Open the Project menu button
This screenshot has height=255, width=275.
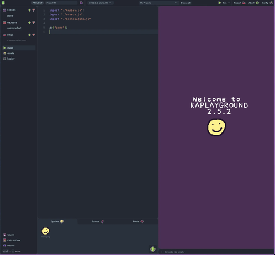pyautogui.click(x=240, y=3)
